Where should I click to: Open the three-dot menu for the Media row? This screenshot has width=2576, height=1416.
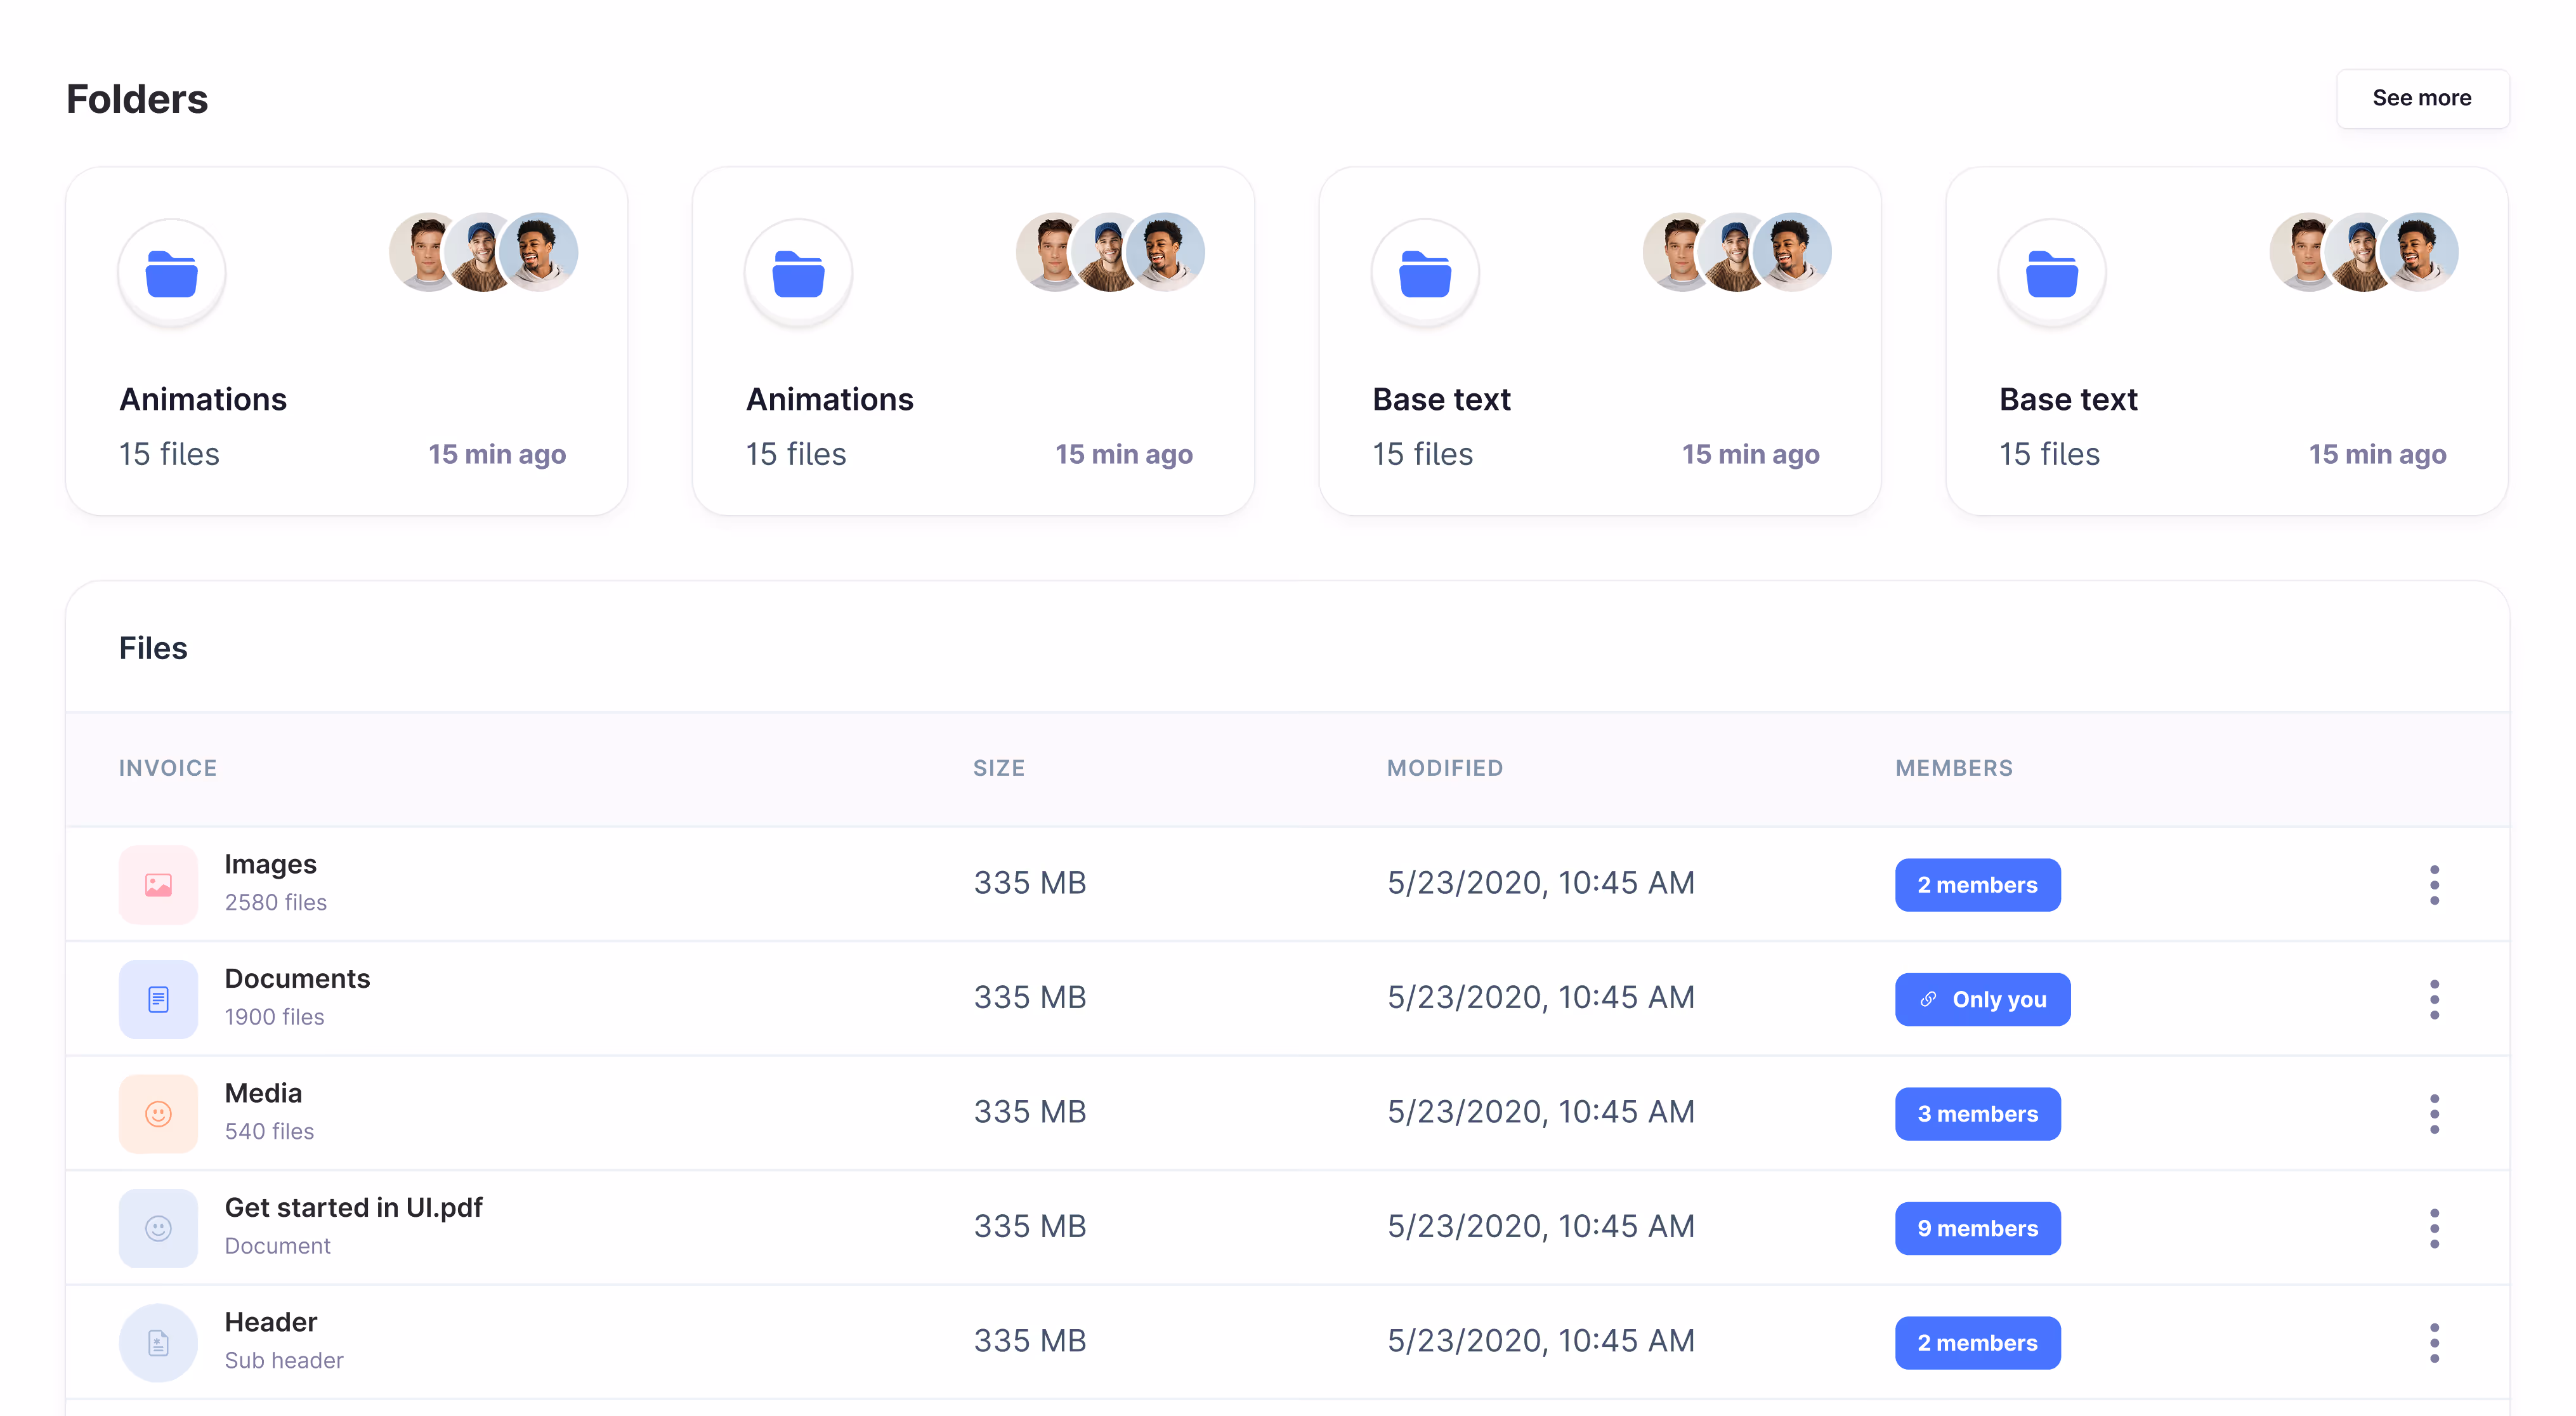(x=2434, y=1113)
